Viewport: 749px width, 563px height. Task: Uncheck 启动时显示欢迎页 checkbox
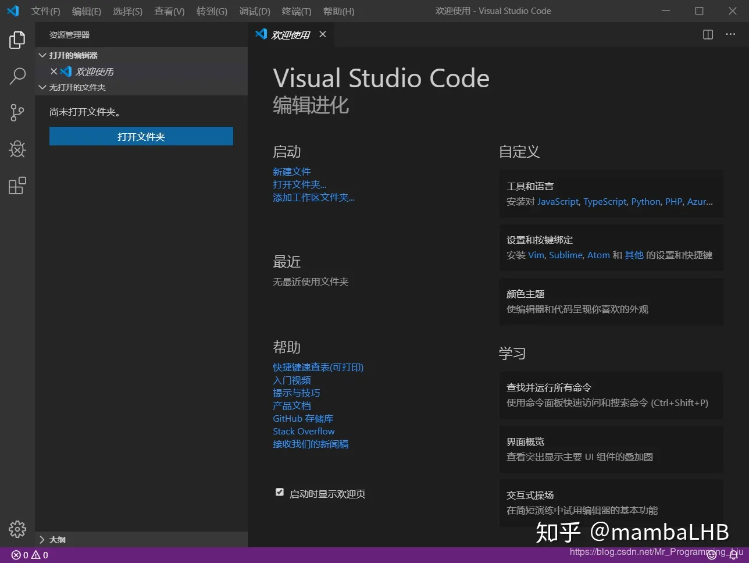279,491
